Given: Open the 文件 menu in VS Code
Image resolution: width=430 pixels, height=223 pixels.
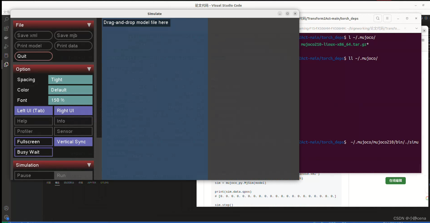Looking at the screenshot, I should [x=6, y=12].
